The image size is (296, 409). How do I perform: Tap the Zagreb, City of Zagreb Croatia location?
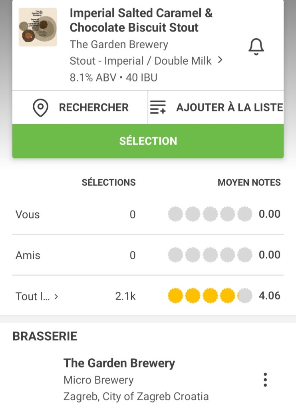pos(136,397)
